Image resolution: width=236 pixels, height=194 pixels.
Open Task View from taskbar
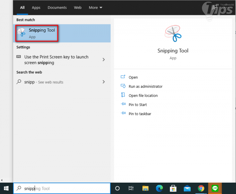pos(131,188)
